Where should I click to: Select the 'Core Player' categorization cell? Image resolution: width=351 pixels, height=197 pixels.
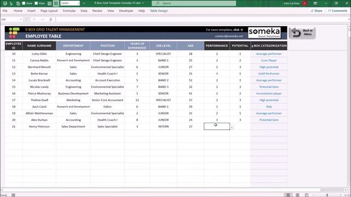pos(269,60)
